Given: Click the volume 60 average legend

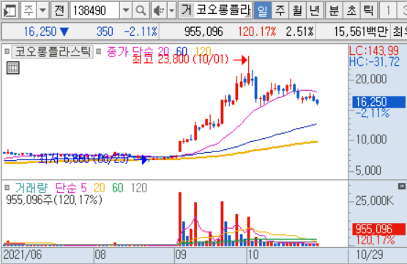Looking at the screenshot, I should (118, 187).
